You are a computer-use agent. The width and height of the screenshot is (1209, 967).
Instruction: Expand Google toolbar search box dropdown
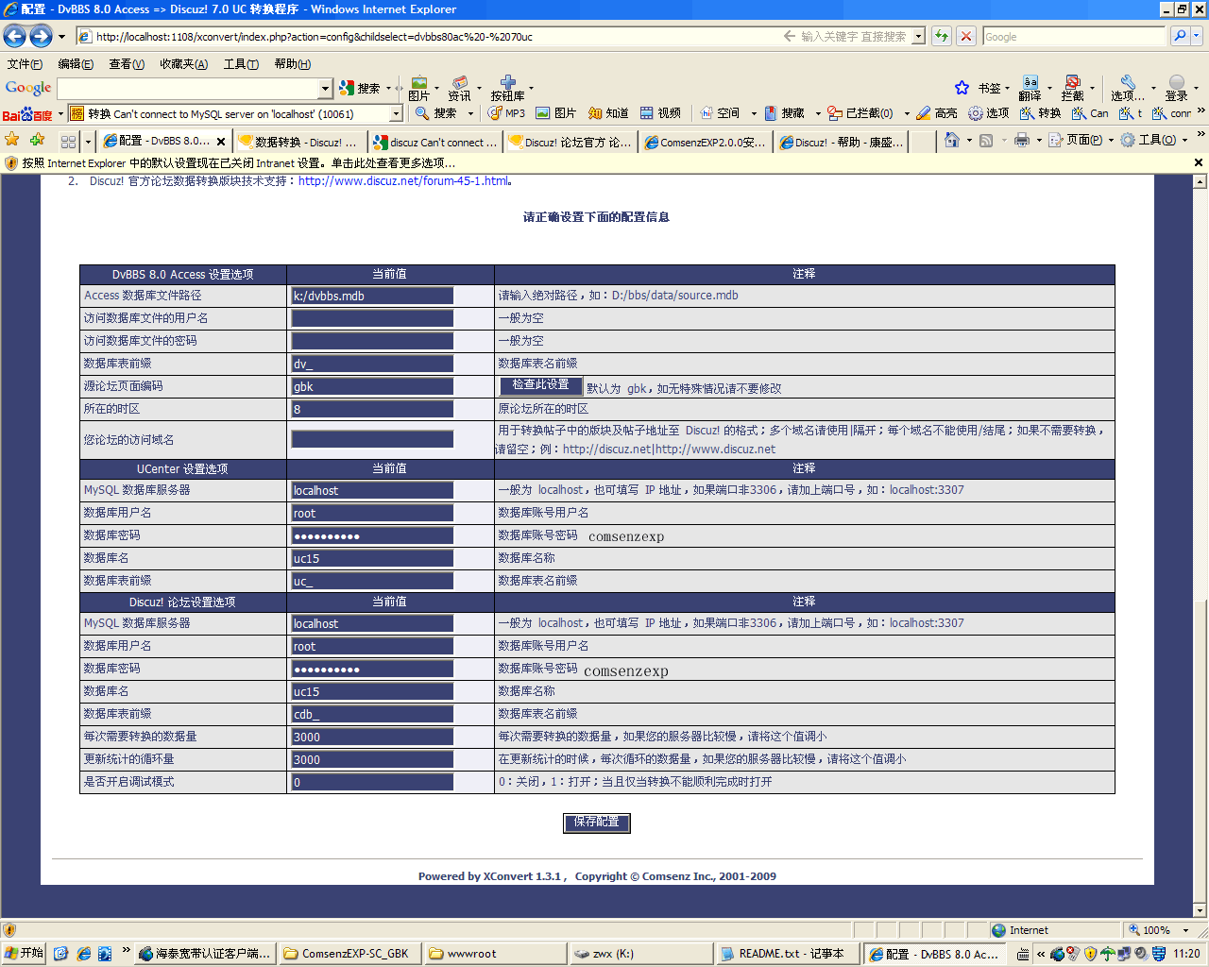[326, 88]
